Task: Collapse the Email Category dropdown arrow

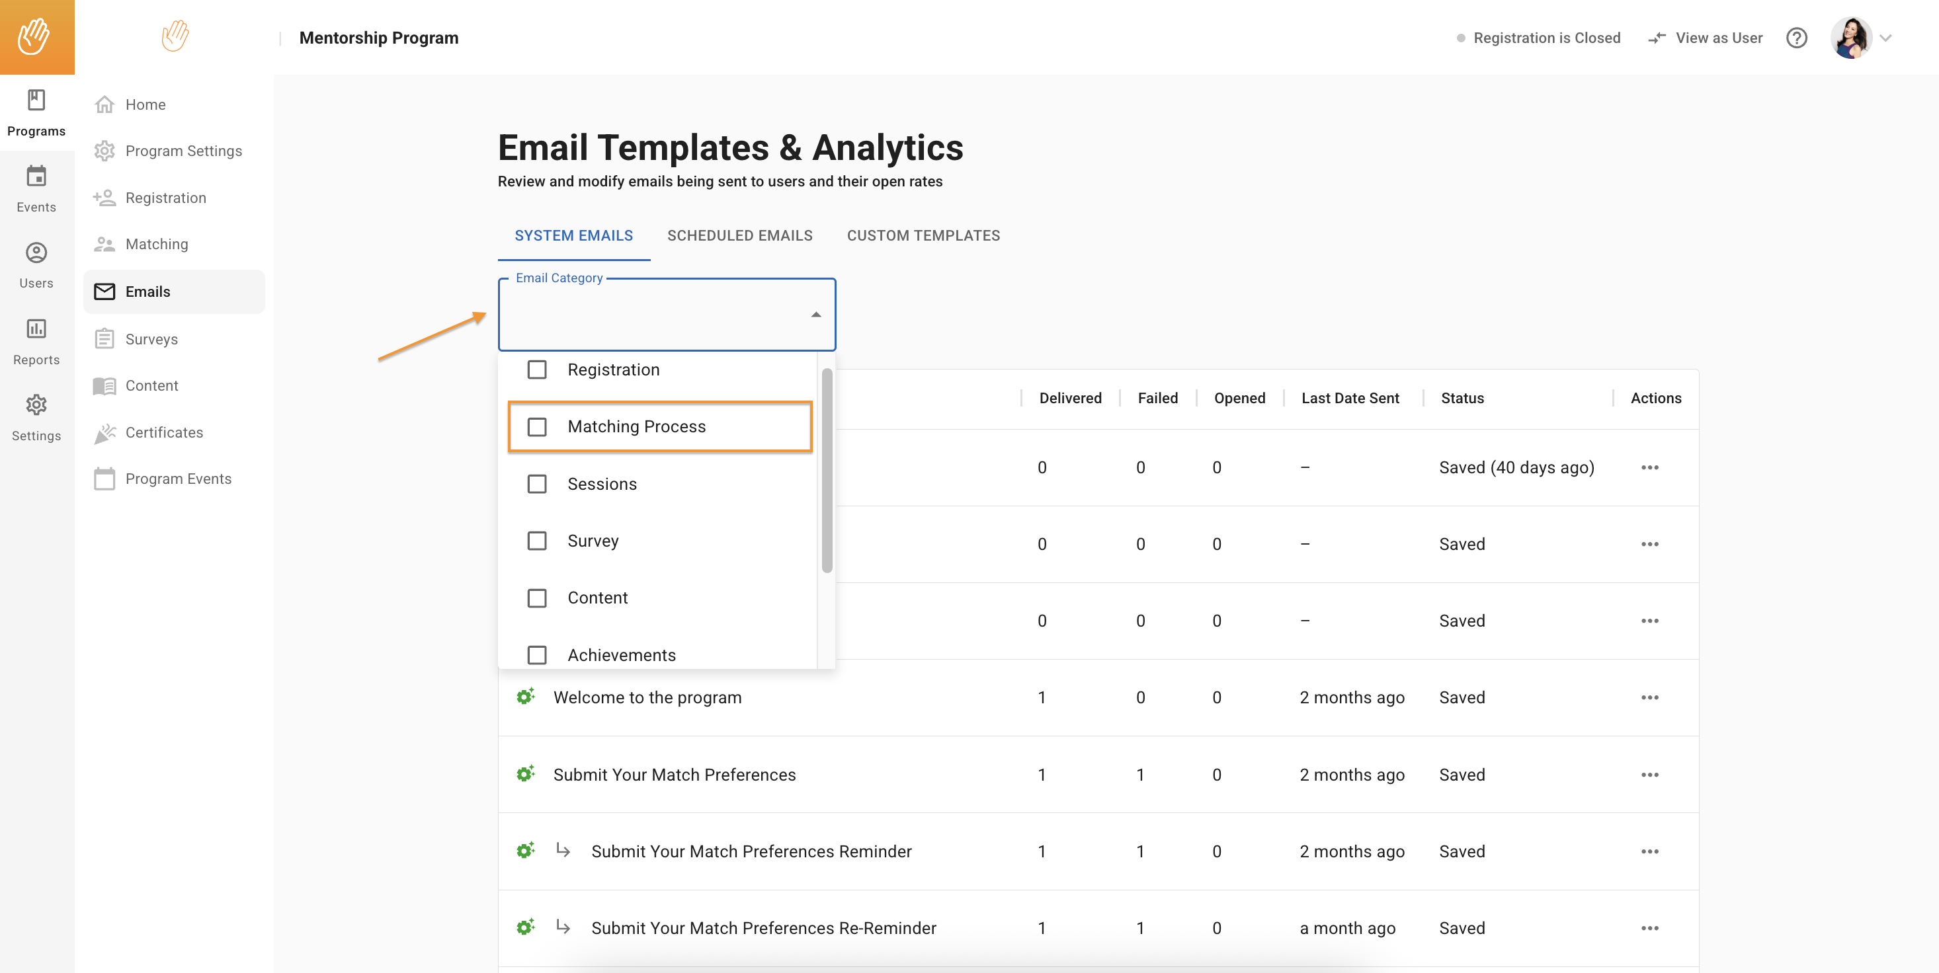Action: [816, 315]
